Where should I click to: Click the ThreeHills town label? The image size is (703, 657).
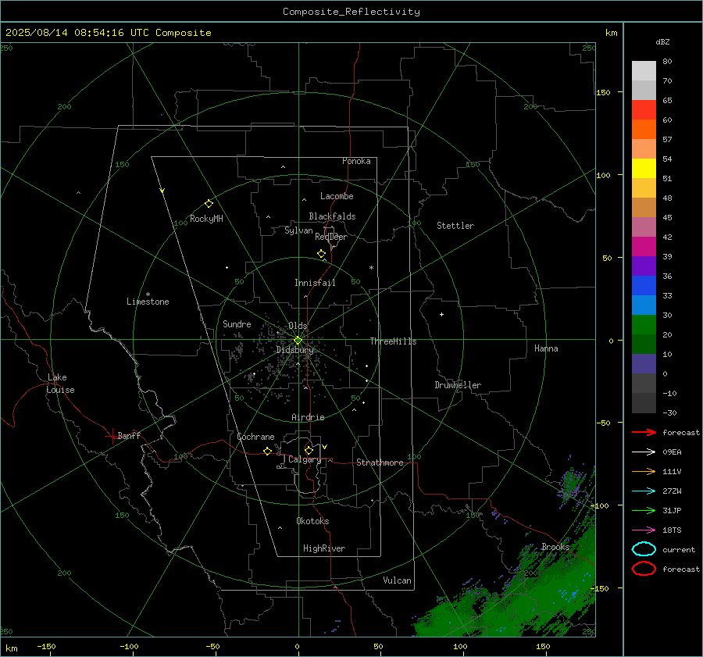393,341
